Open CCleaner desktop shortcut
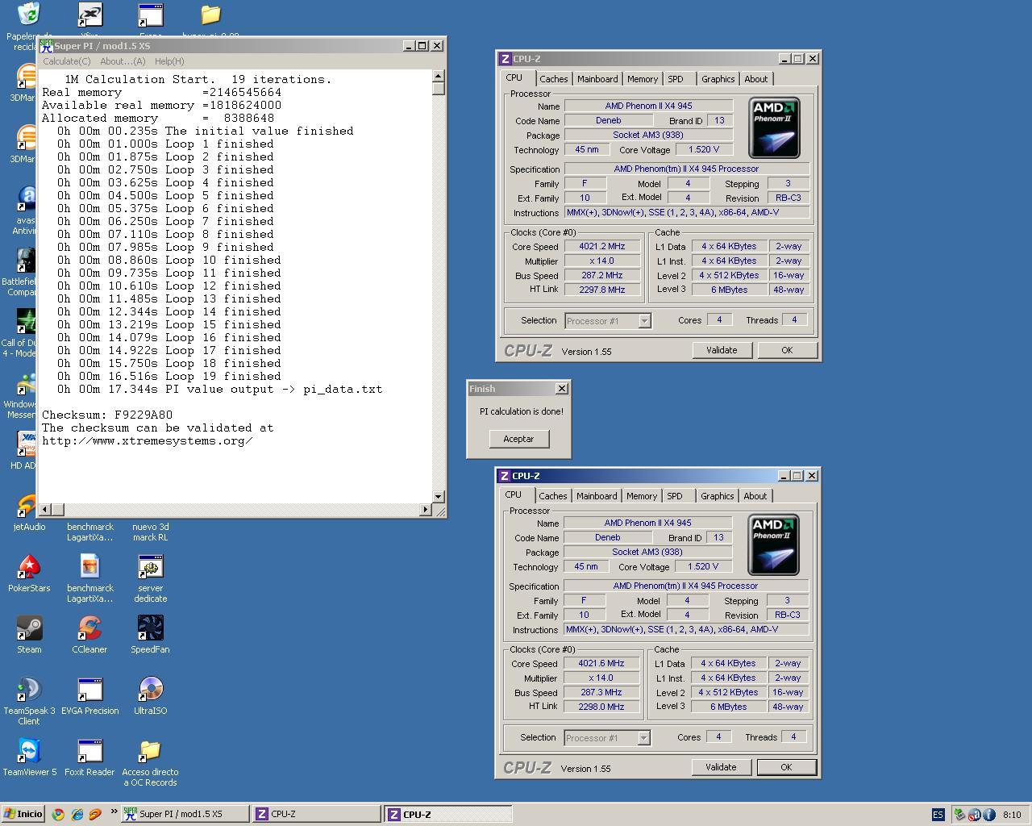This screenshot has width=1032, height=826. 89,628
